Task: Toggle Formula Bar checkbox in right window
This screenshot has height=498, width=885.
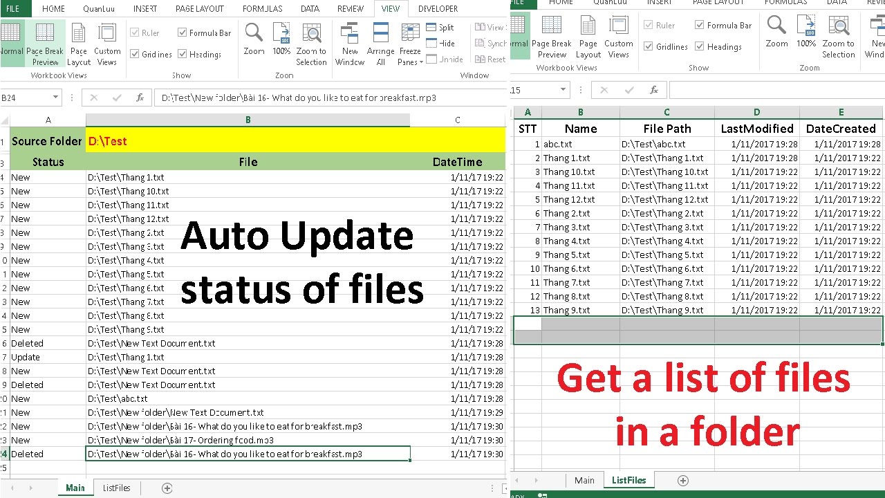Action: point(700,25)
